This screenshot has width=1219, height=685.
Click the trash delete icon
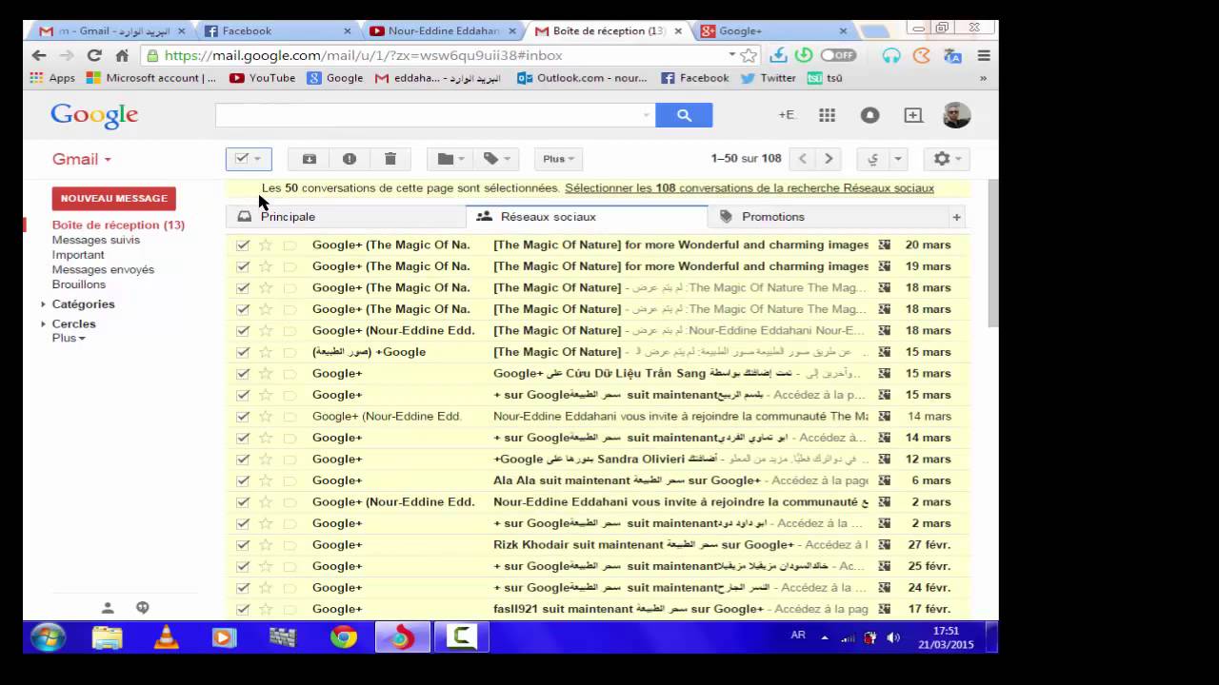[x=390, y=159]
